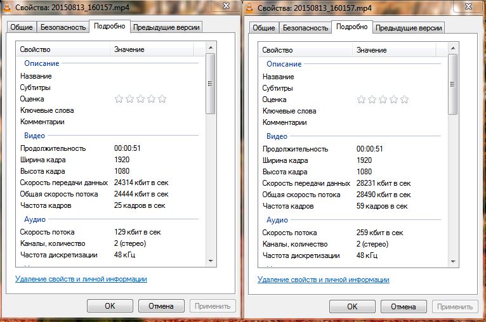Close the right properties window
The image size is (486, 322).
click(x=468, y=6)
